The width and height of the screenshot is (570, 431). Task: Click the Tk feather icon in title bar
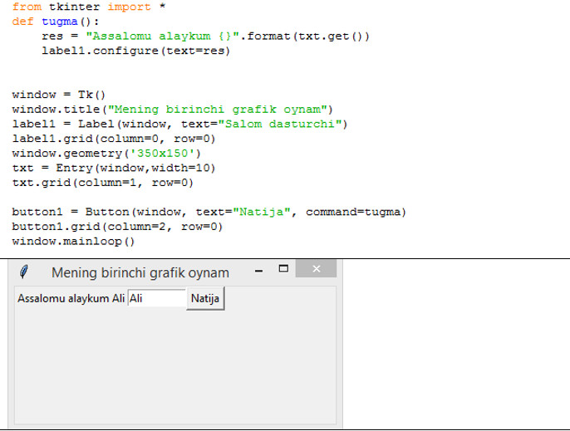click(x=25, y=271)
